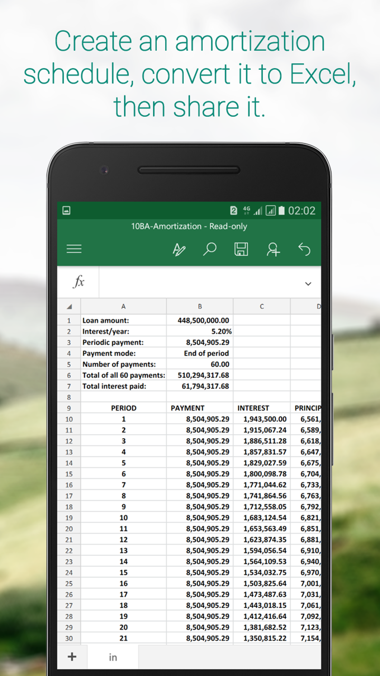The width and height of the screenshot is (380, 676).
Task: Select the interest cell 1,350,815.22
Action: click(x=262, y=638)
